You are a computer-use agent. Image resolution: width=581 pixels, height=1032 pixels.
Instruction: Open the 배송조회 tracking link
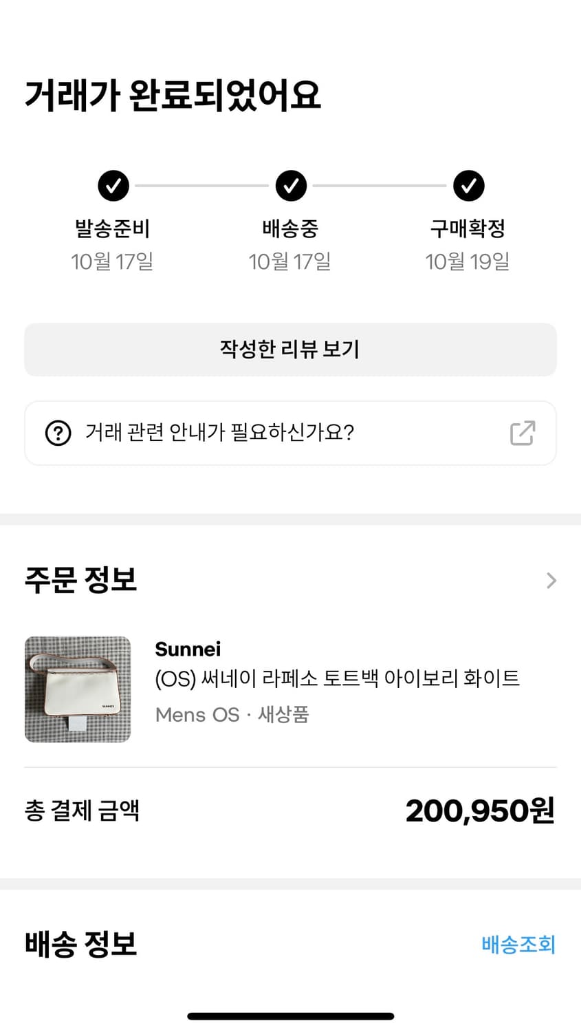click(x=518, y=944)
